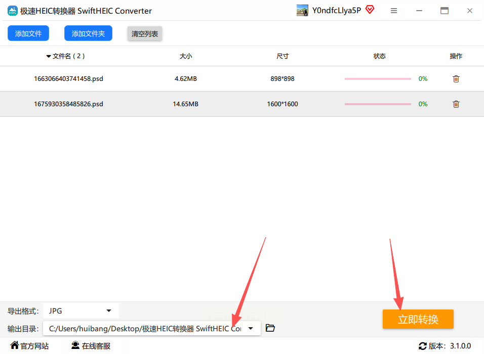Click the username Y0ndfcLlya5P
The image size is (484, 354).
point(337,11)
